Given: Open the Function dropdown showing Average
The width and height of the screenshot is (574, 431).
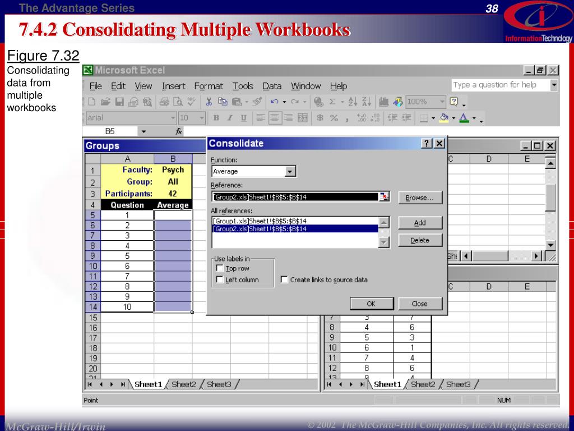Looking at the screenshot, I should (290, 171).
